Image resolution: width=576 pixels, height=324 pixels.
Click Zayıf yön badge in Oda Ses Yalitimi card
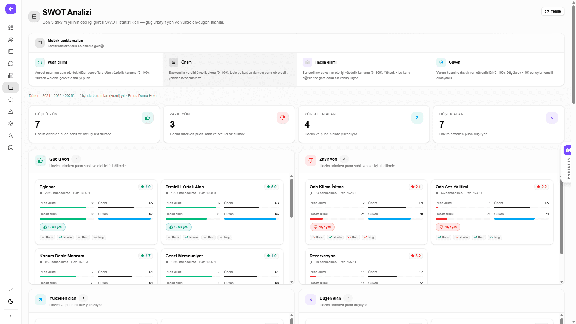[x=448, y=227]
